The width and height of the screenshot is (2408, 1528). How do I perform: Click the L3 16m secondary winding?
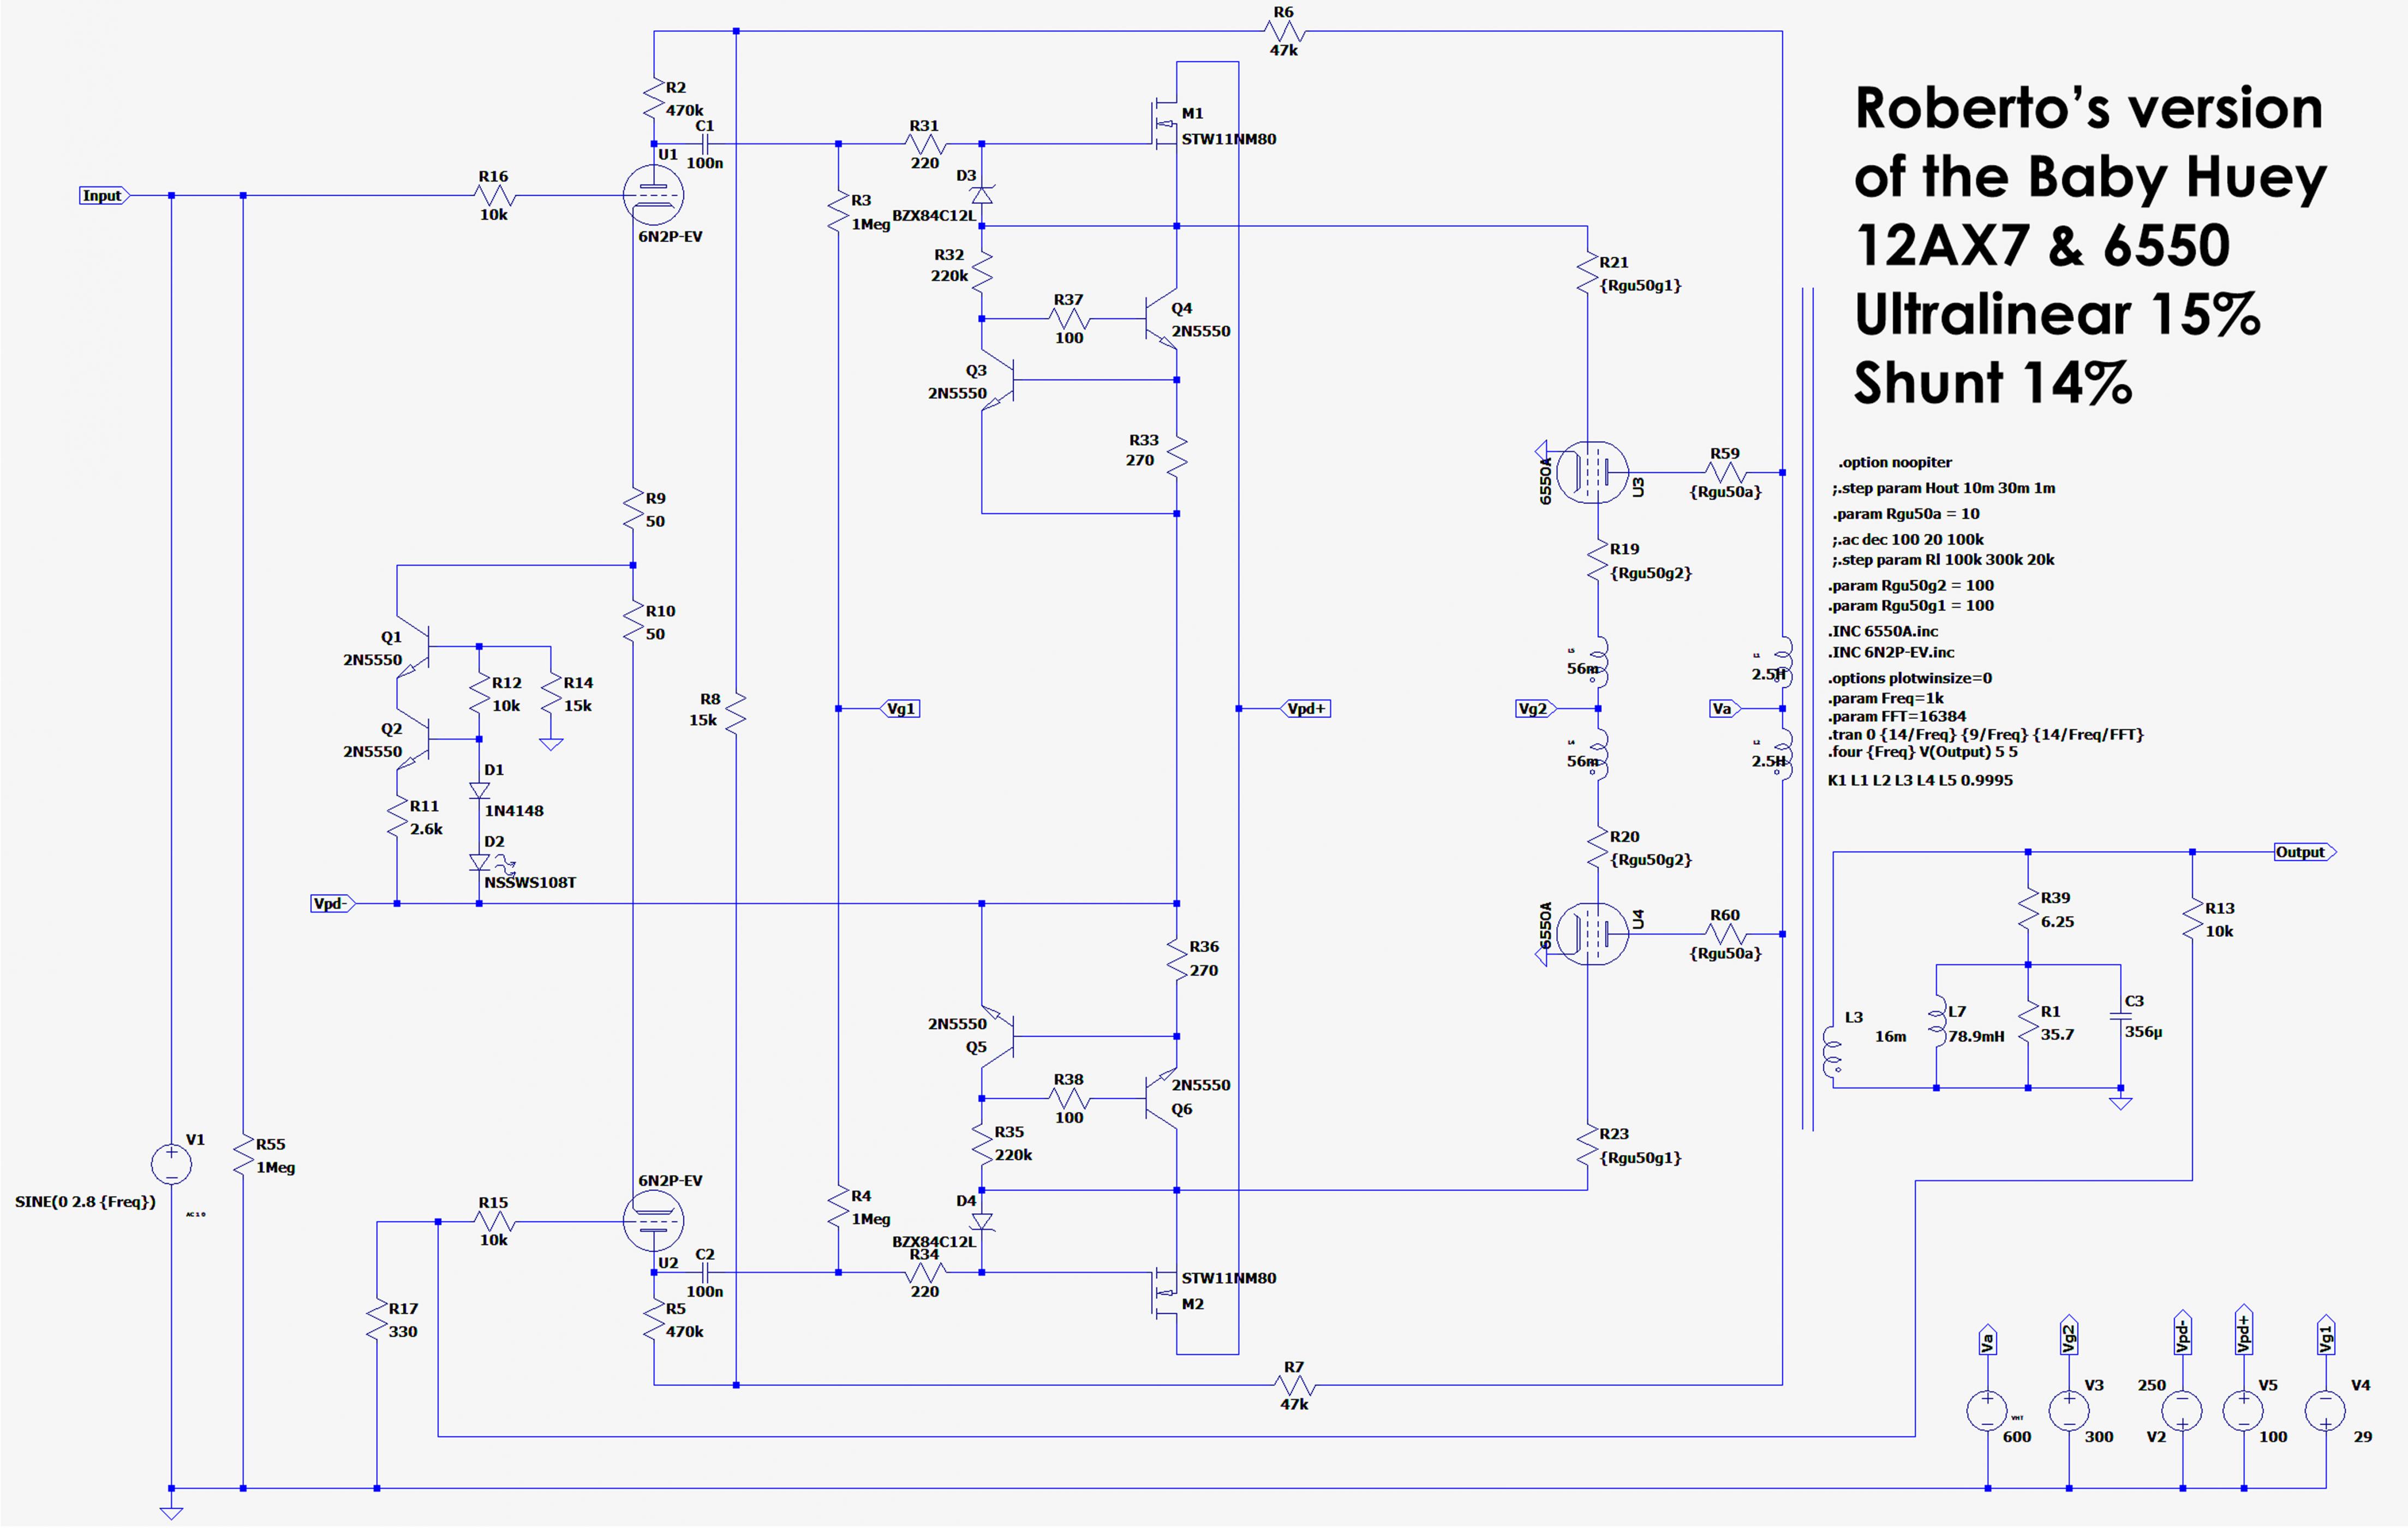pyautogui.click(x=1831, y=1052)
